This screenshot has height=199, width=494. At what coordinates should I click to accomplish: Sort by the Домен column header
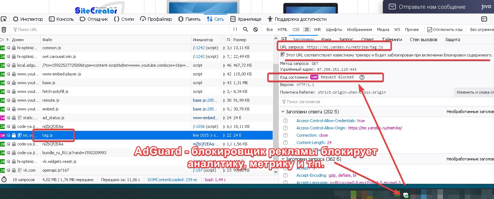coord(25,40)
